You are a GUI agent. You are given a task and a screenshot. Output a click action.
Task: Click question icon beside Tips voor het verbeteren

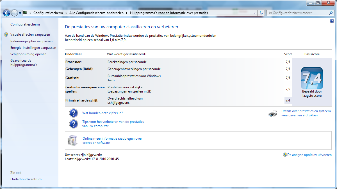(74, 124)
